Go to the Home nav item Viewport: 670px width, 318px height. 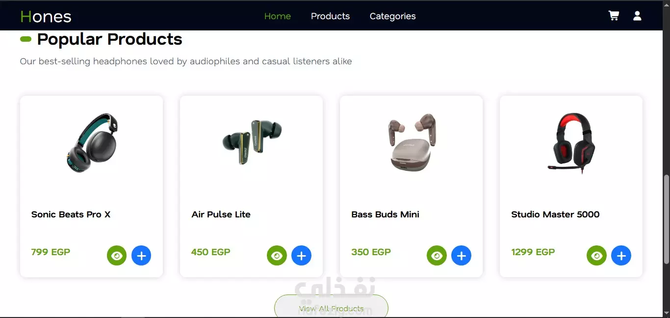tap(278, 16)
